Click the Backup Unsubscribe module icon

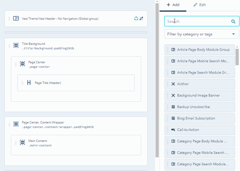click(173, 107)
